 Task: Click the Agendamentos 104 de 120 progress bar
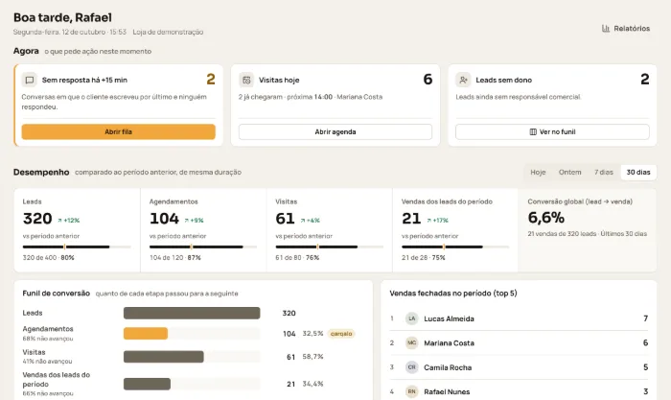coord(203,247)
